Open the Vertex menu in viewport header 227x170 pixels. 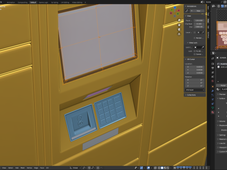tap(29, 168)
